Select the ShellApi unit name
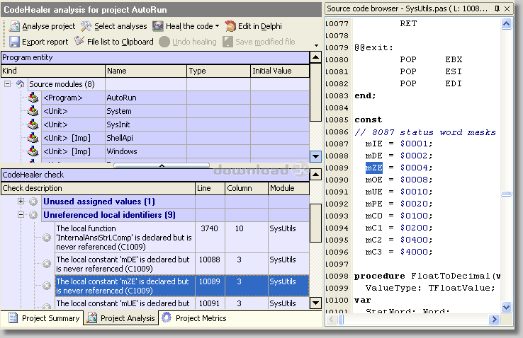 119,138
